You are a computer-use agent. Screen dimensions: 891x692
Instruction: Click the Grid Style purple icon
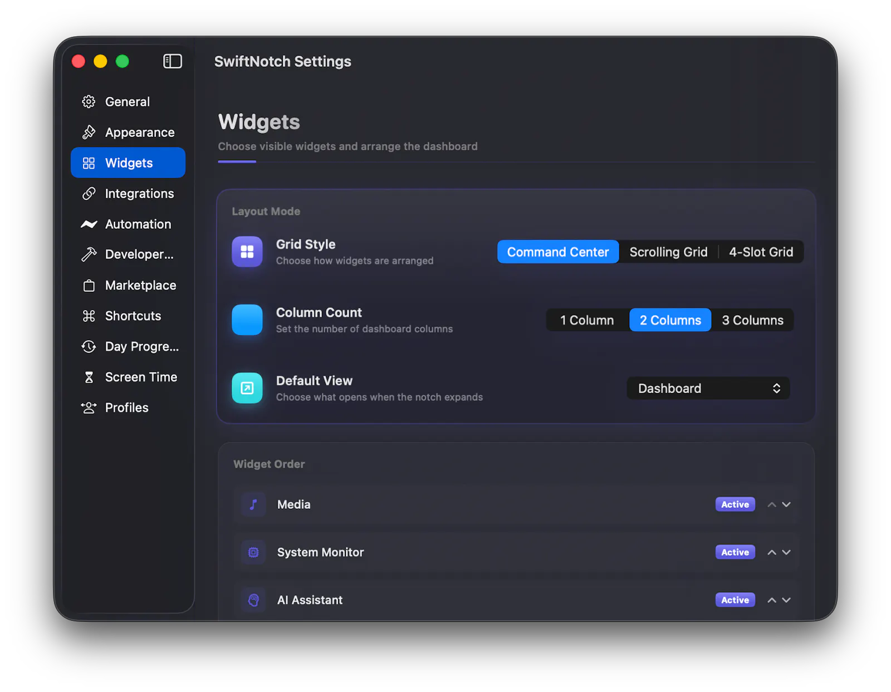pyautogui.click(x=247, y=252)
